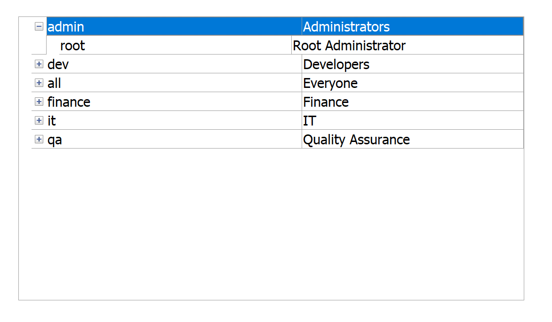This screenshot has height=322, width=552.
Task: Click the IT description cell
Action: pyautogui.click(x=310, y=121)
